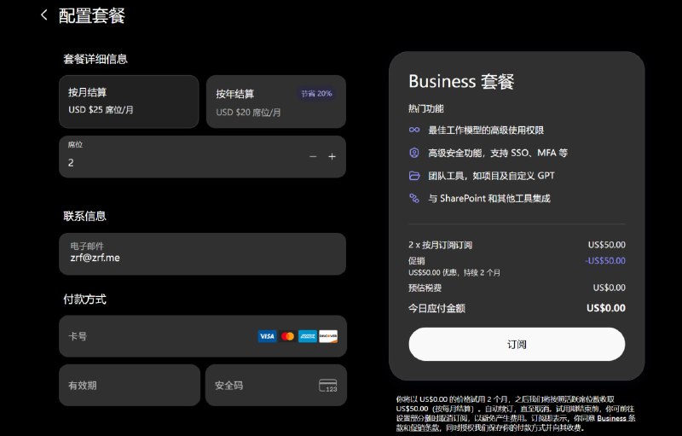682x436 pixels.
Task: Click the 付款方式 section heading
Action: coord(84,299)
